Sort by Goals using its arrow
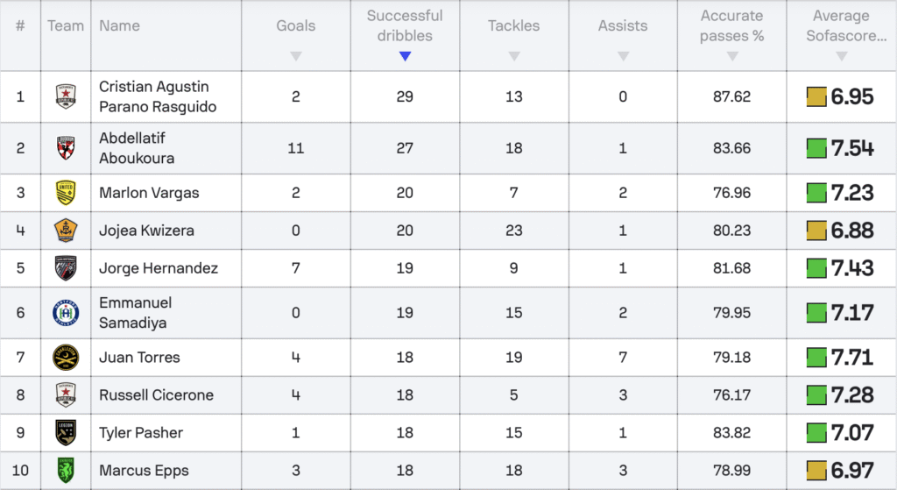 tap(296, 56)
